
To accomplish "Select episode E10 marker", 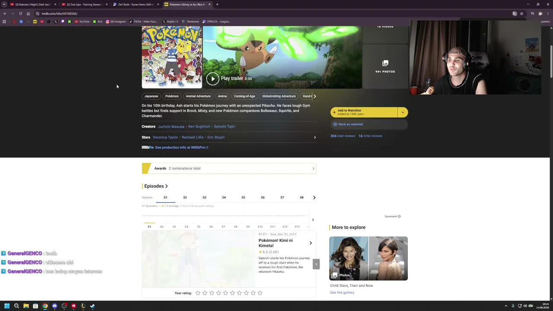I will [x=260, y=226].
